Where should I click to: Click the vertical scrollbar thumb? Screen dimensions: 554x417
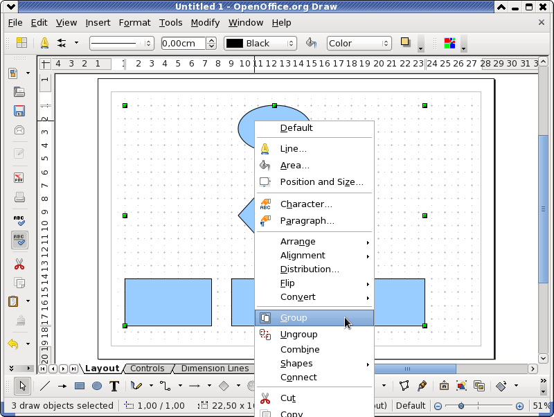click(x=543, y=209)
